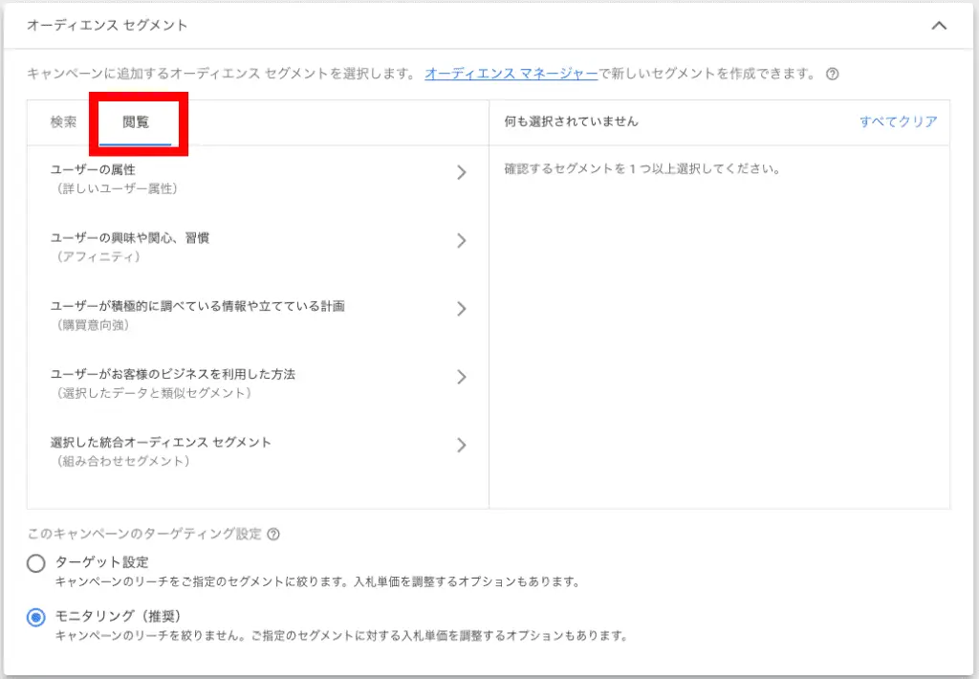Click the ターゲット設定 label text
This screenshot has height=679, width=979.
click(102, 561)
